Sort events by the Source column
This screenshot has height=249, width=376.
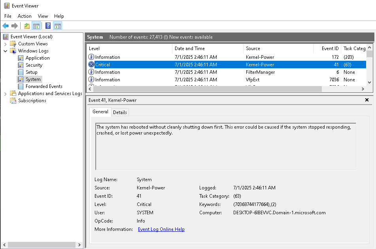278,49
